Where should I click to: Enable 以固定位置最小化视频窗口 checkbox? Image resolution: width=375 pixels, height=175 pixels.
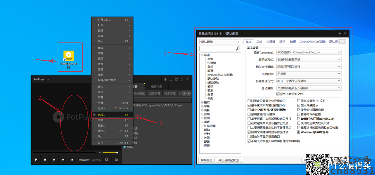click(x=249, y=101)
